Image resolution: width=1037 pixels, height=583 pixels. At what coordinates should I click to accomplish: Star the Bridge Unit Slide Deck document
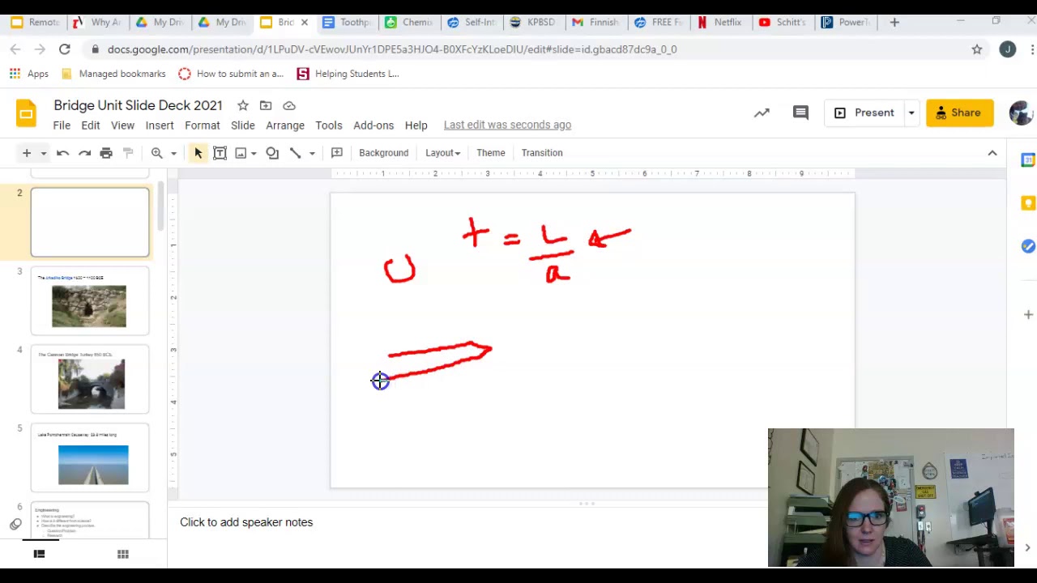[242, 105]
